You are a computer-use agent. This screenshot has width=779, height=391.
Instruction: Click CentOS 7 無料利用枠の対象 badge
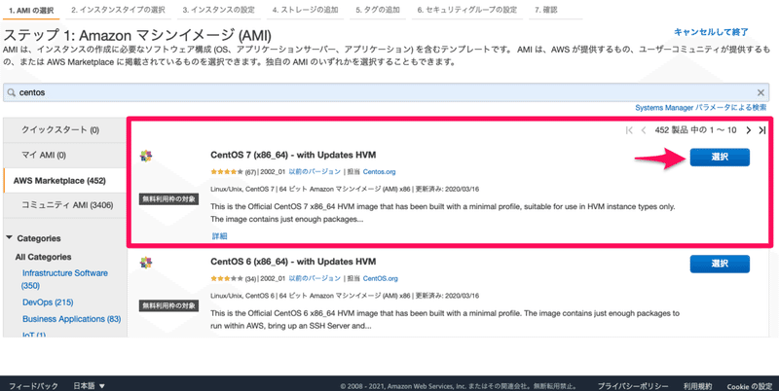click(168, 199)
